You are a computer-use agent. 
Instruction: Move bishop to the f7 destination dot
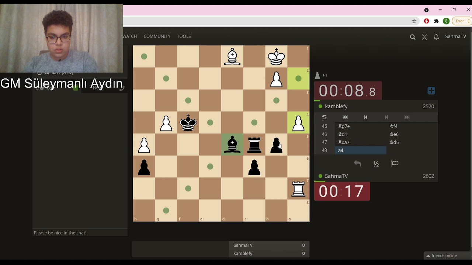click(188, 189)
